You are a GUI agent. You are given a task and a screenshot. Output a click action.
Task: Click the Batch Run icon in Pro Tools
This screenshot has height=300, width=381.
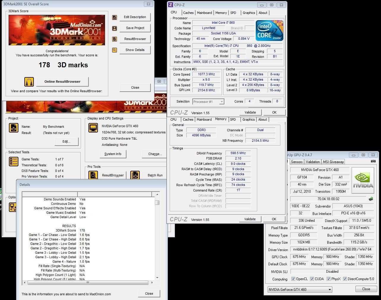coord(135,175)
